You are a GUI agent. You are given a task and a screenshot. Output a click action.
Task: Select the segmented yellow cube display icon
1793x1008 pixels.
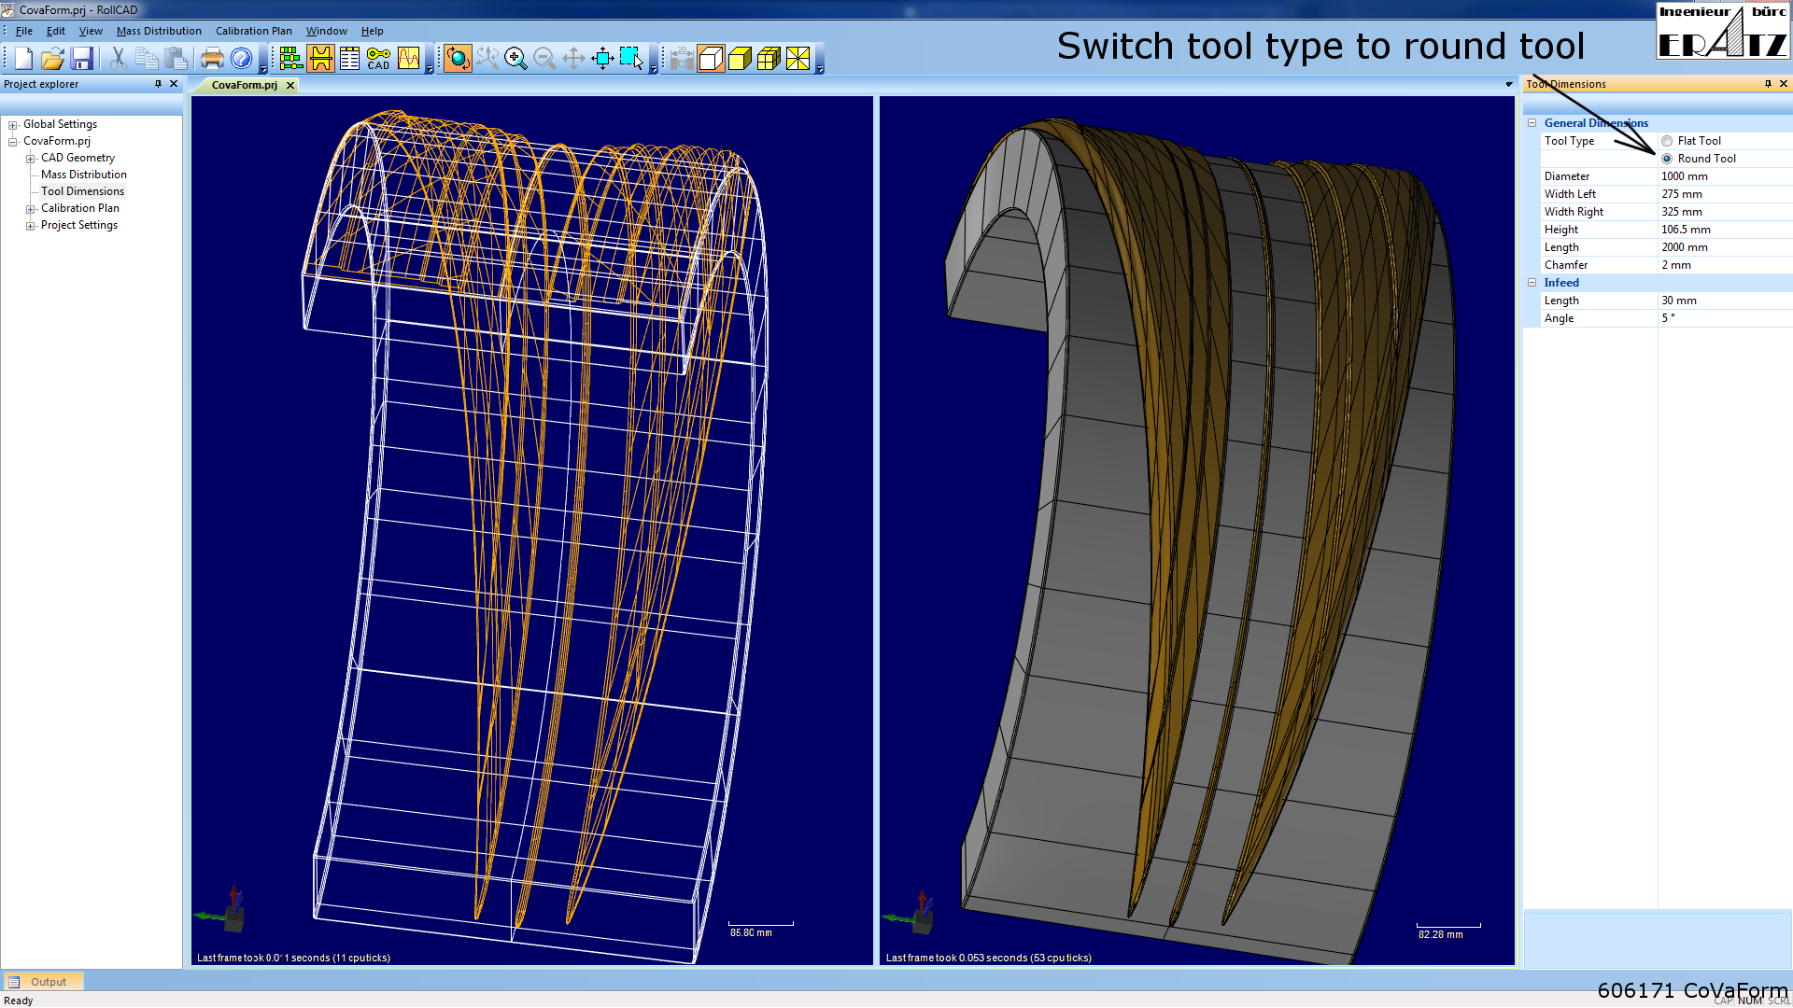click(769, 59)
